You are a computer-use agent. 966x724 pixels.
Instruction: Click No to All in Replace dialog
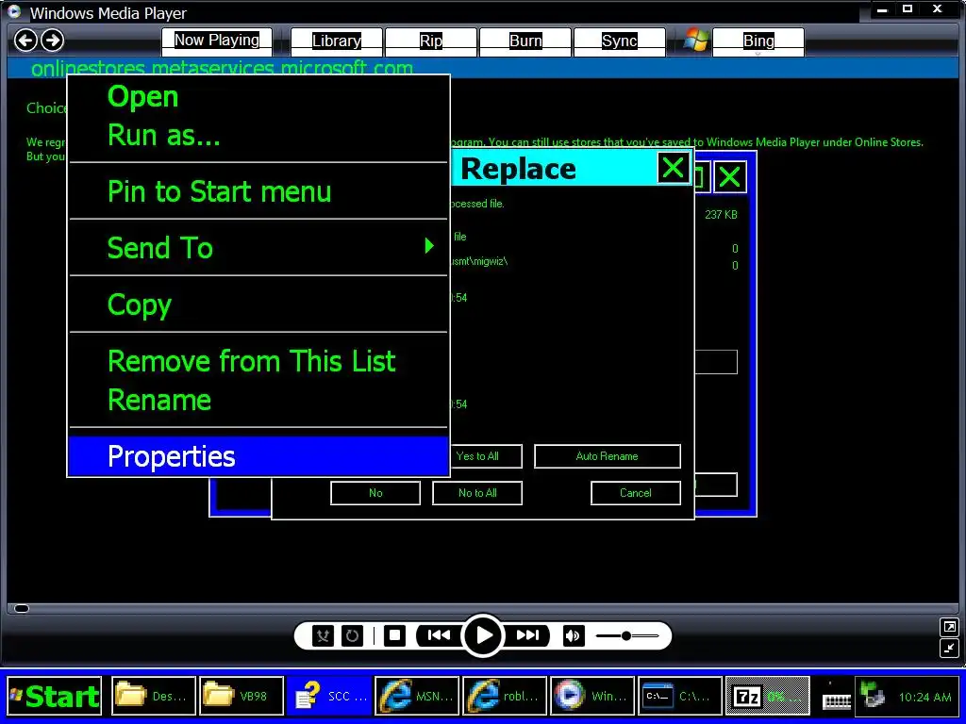tap(477, 492)
